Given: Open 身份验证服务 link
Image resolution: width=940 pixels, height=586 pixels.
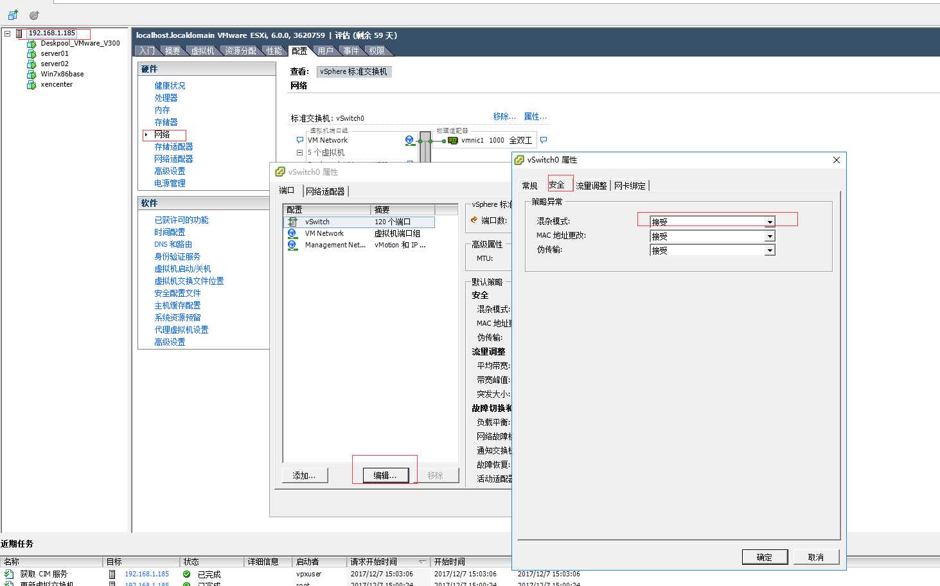Looking at the screenshot, I should pyautogui.click(x=177, y=256).
